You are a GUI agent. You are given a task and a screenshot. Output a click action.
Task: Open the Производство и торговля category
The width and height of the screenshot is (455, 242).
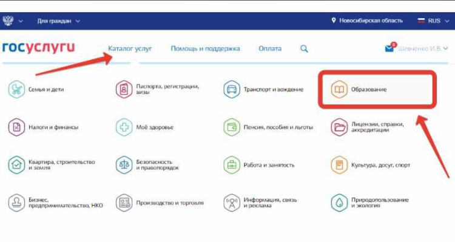160,203
